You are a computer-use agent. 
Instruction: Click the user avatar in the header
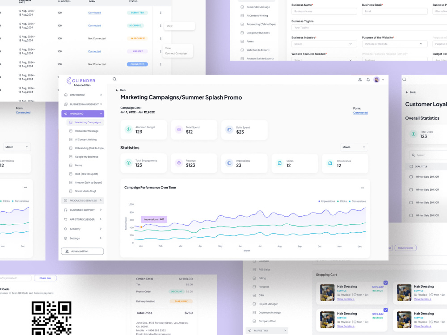[376, 80]
